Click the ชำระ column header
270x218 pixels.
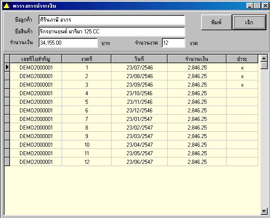coord(242,59)
